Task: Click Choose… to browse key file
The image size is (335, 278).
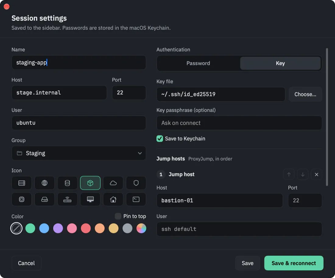Action: [305, 94]
